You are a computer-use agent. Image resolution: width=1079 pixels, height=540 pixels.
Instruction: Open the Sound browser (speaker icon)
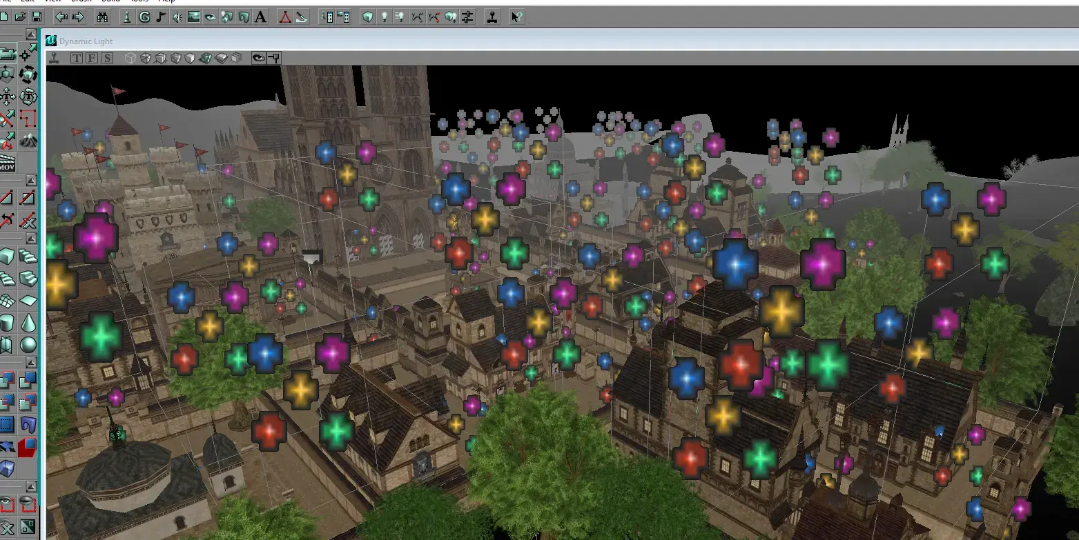pyautogui.click(x=177, y=17)
